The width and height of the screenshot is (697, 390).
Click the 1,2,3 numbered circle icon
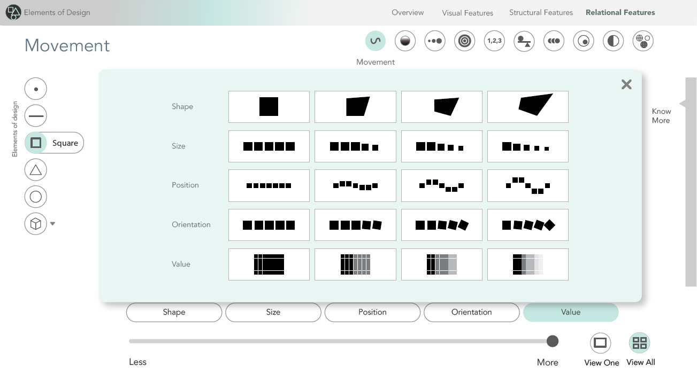pos(494,41)
